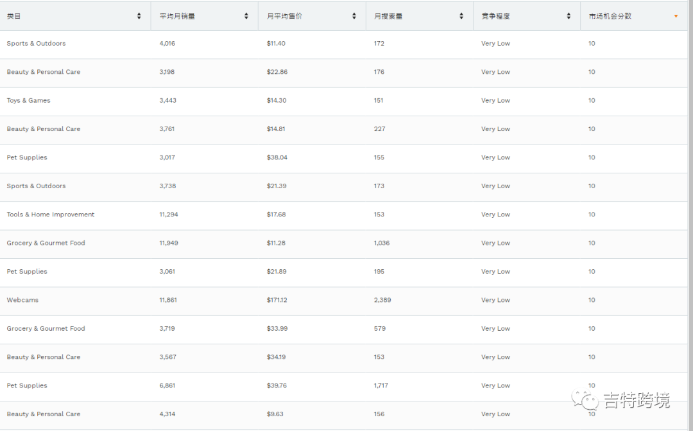693x431 pixels.
Task: Click the 11,294 monthly sales value
Action: 169,215
